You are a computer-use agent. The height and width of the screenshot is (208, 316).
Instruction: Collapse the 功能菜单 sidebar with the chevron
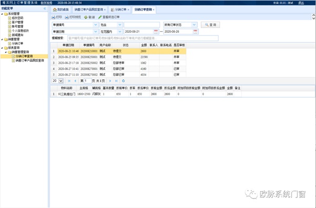coord(45,8)
